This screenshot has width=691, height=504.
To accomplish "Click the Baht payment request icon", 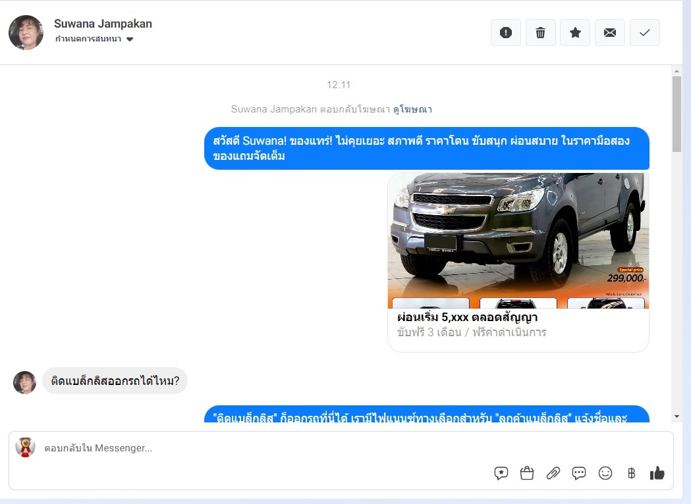I will (x=631, y=473).
